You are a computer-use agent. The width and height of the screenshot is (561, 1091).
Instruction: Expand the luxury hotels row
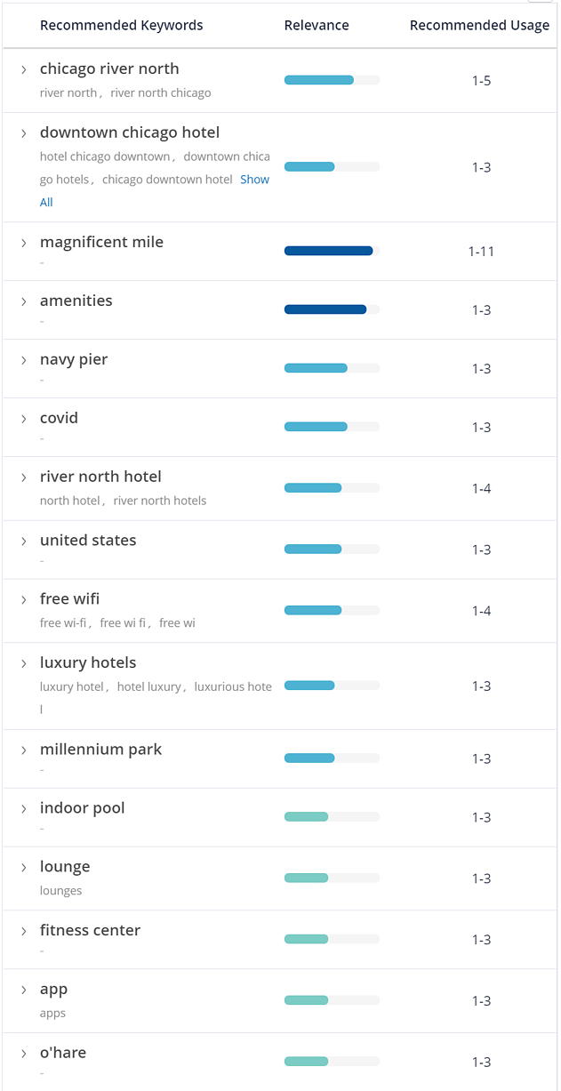point(24,663)
